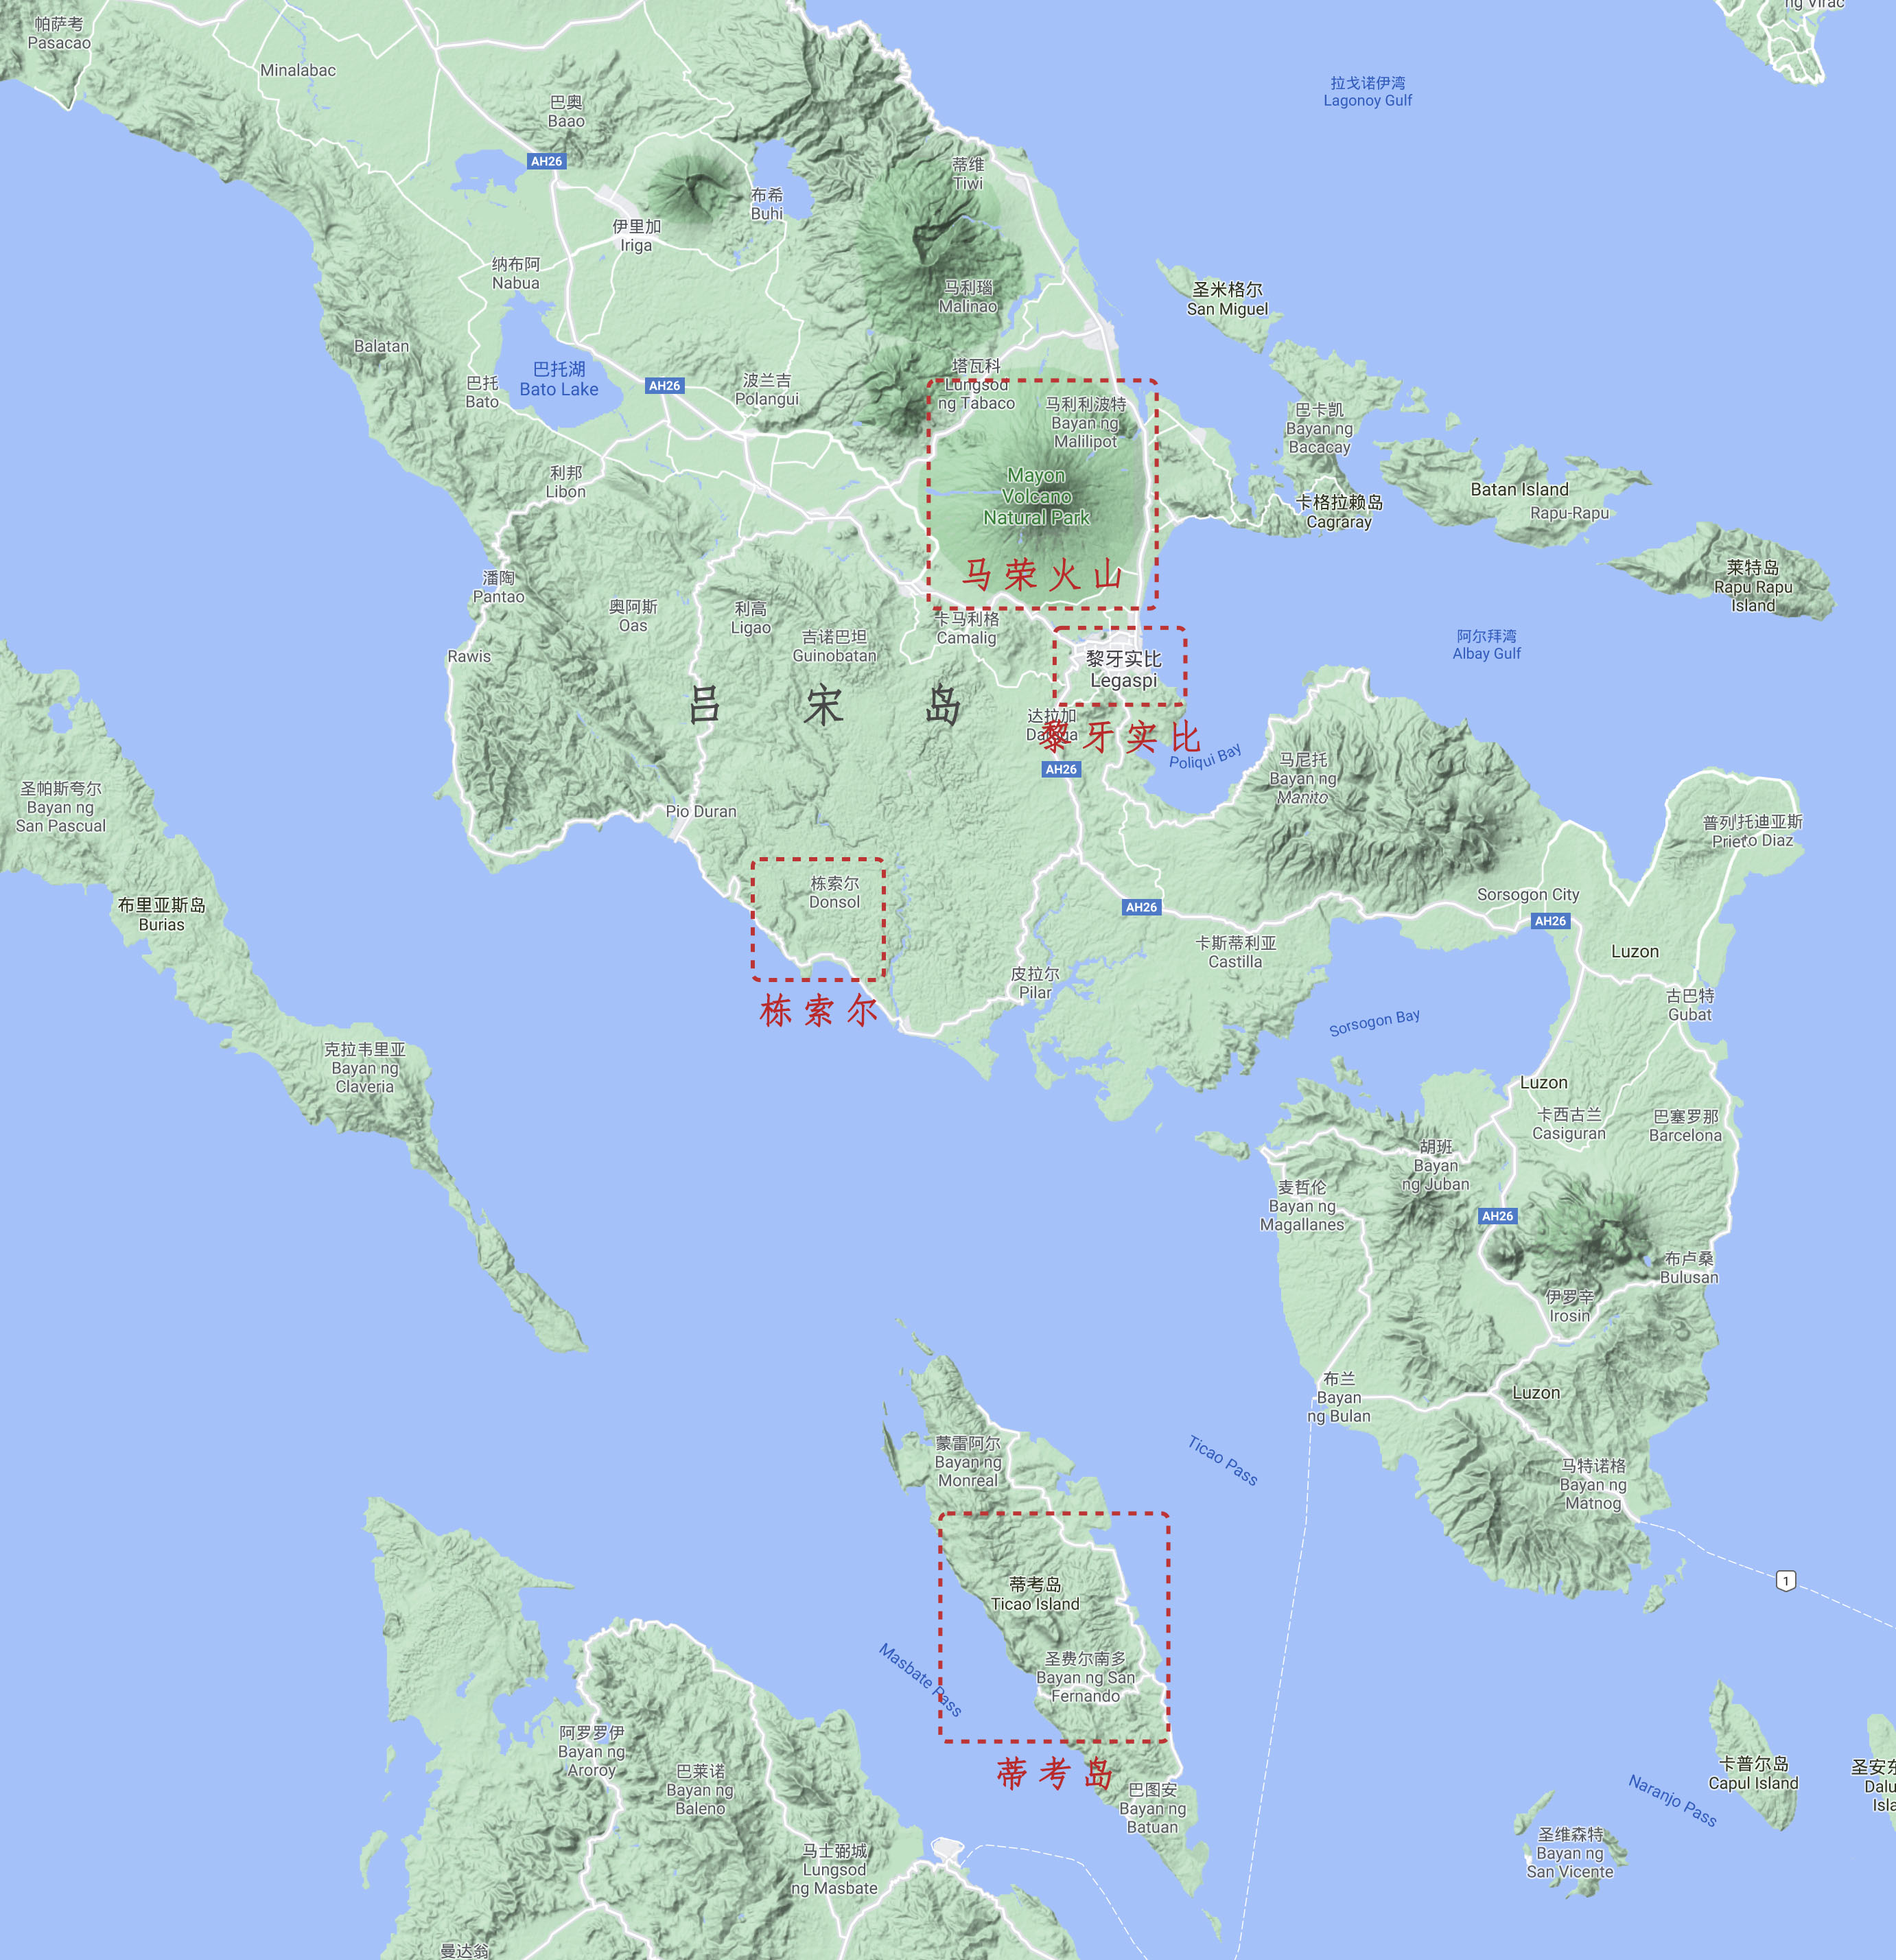Click the Bato Lake label

pos(559,380)
